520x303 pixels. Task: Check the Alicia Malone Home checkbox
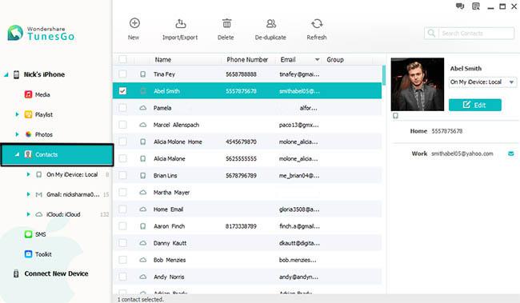pyautogui.click(x=122, y=142)
